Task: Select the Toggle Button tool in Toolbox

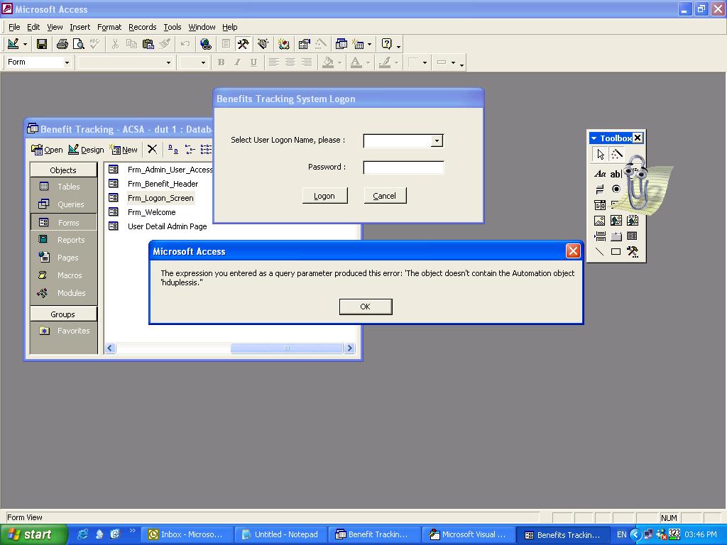Action: [600, 189]
